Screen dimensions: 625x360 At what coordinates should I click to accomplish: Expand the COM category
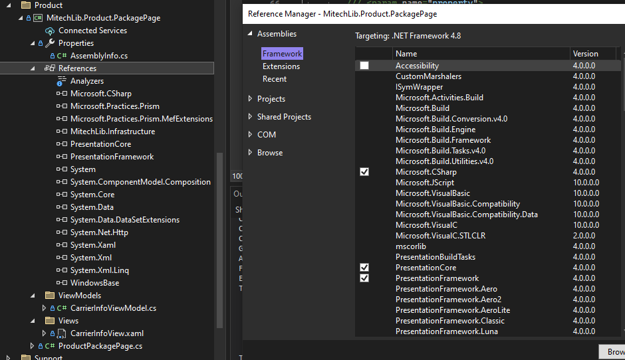250,135
